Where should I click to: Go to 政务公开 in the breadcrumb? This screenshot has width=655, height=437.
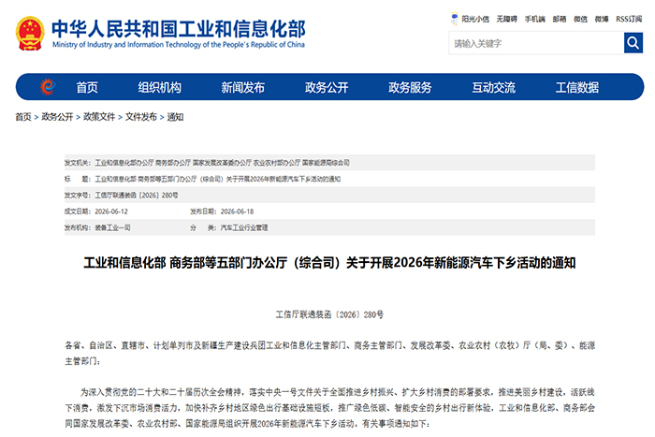tap(57, 117)
